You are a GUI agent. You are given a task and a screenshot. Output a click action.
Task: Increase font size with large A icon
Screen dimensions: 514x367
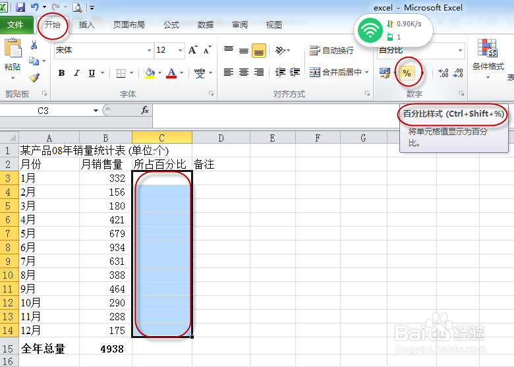coord(193,50)
